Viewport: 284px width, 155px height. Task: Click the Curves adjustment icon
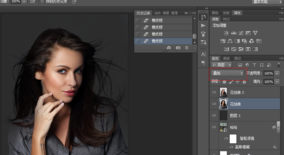[241, 33]
